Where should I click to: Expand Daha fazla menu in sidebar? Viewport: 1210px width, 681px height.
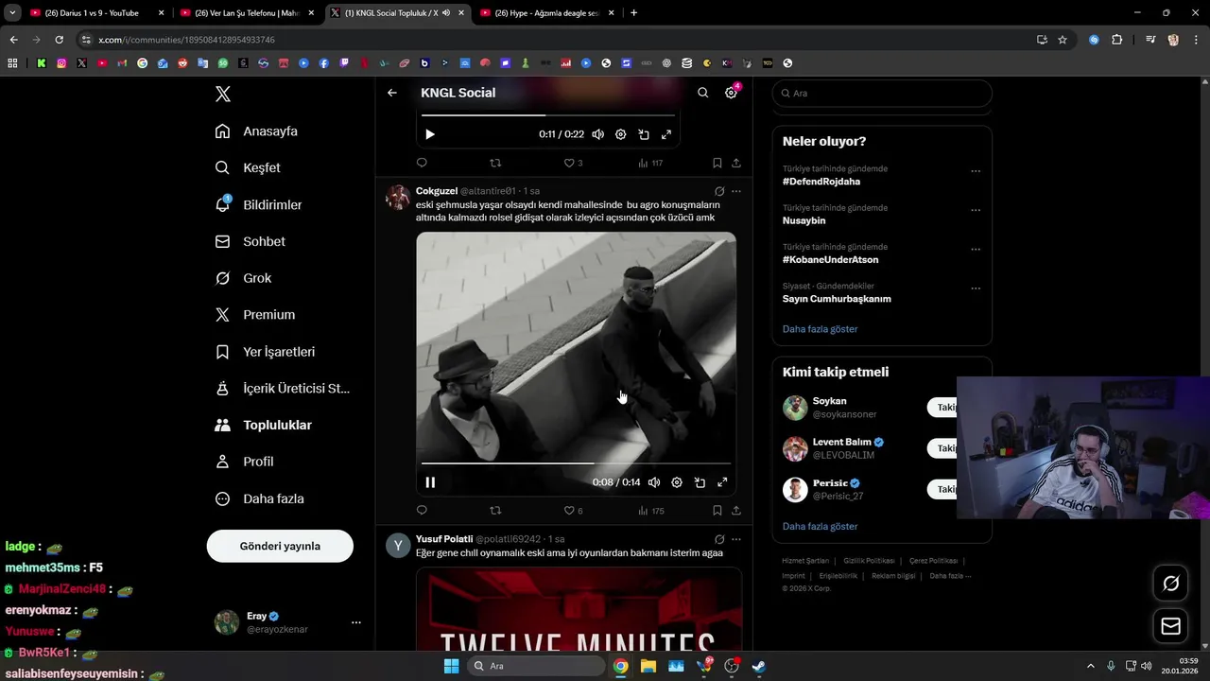click(x=259, y=498)
